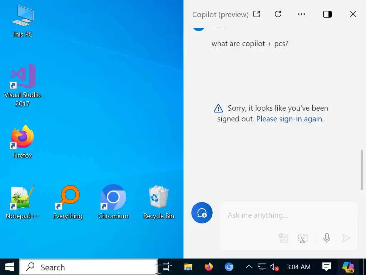Screen dimensions: 366x275
Task: Open Task View from the taskbar
Action: [167, 267]
